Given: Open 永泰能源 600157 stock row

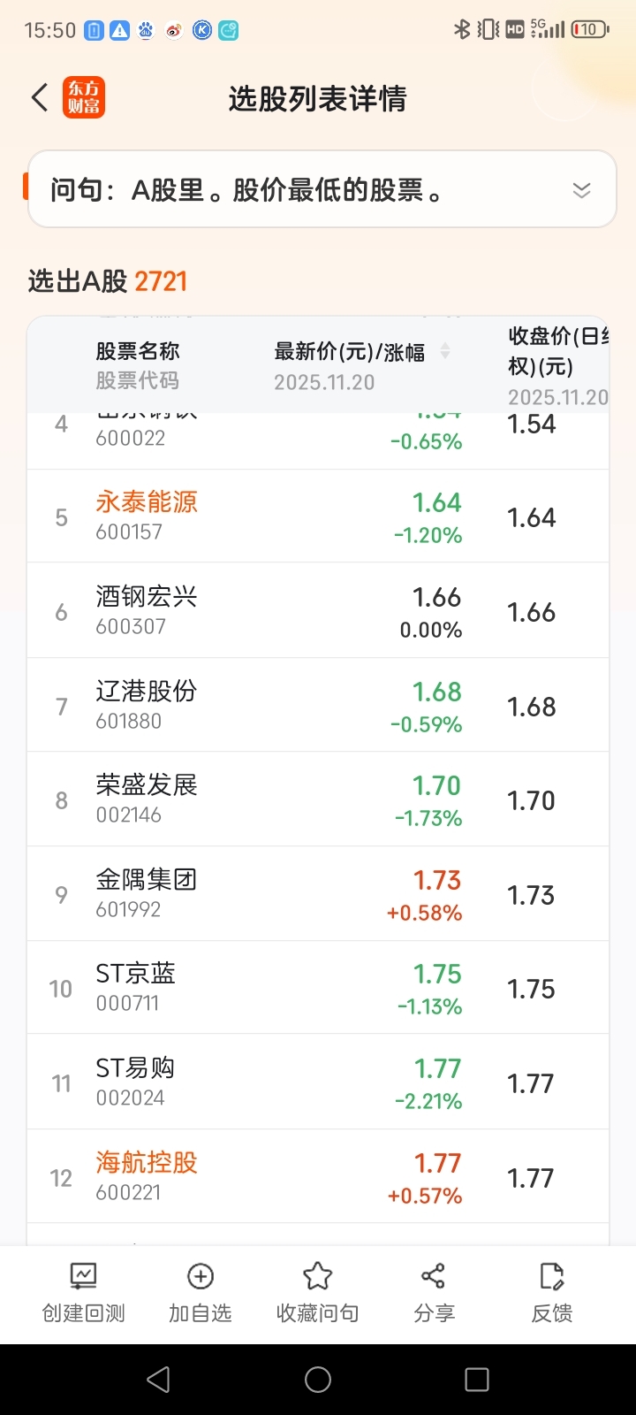Looking at the screenshot, I should [x=318, y=516].
